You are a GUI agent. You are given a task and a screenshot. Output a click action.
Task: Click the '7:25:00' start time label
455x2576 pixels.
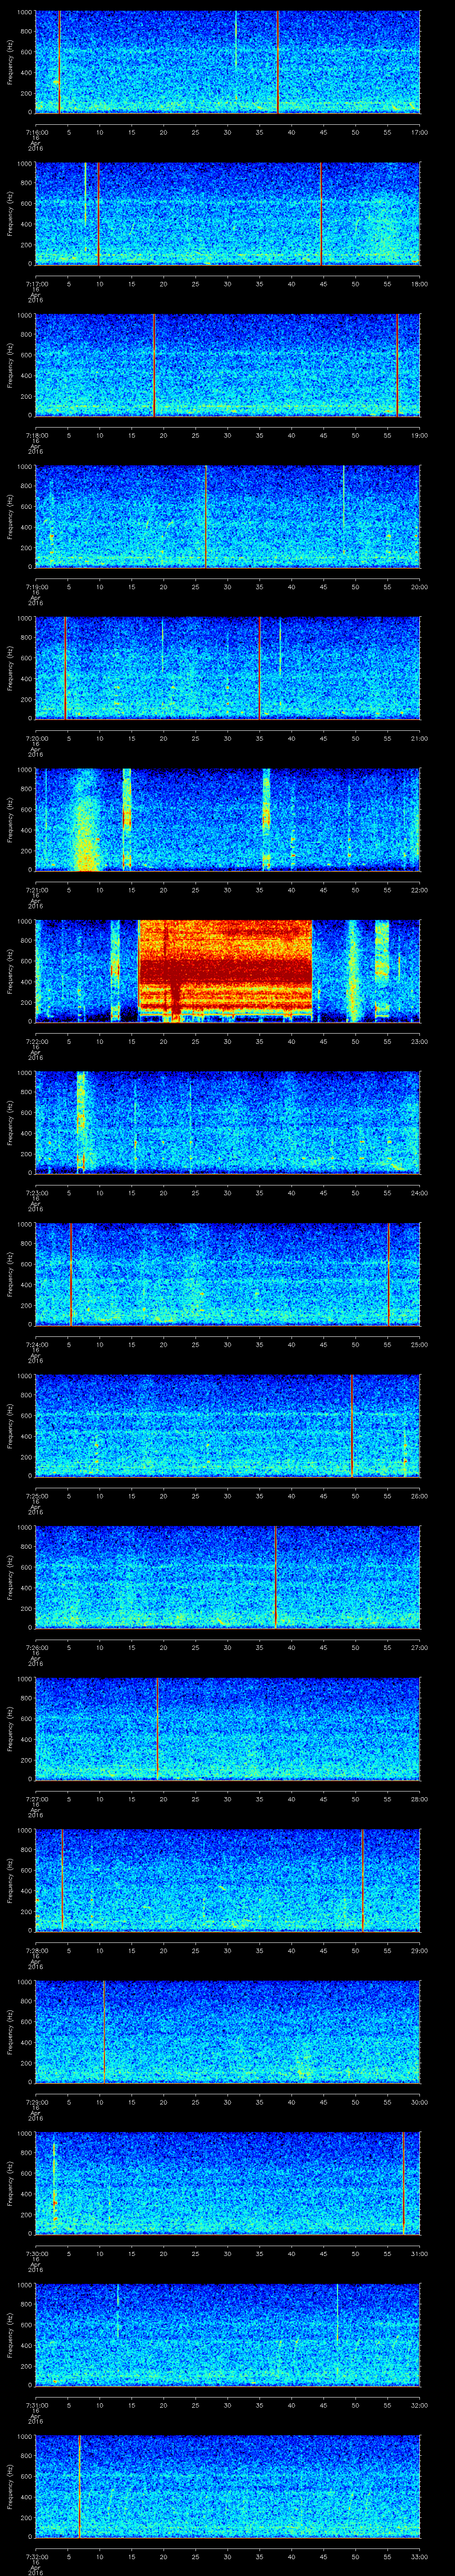pos(36,1496)
